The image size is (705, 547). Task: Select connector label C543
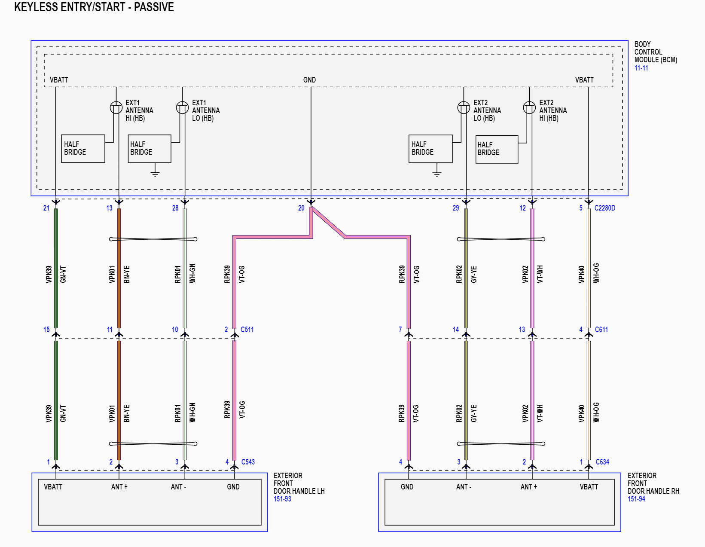coord(248,462)
